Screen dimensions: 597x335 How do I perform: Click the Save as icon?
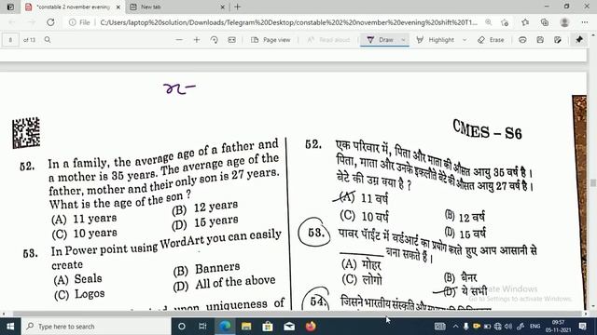pyautogui.click(x=558, y=39)
